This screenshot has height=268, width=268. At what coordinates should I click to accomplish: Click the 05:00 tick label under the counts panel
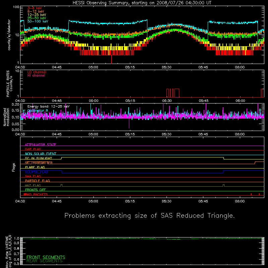coord(93,67)
